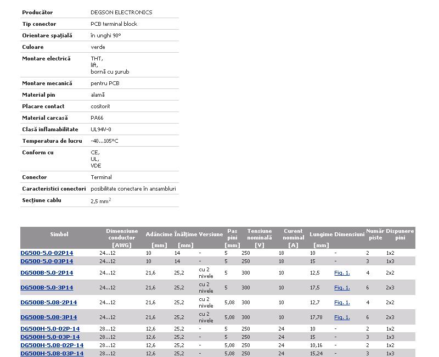Select the 'bornă cu şurub' text
The image size is (439, 357).
pos(110,72)
